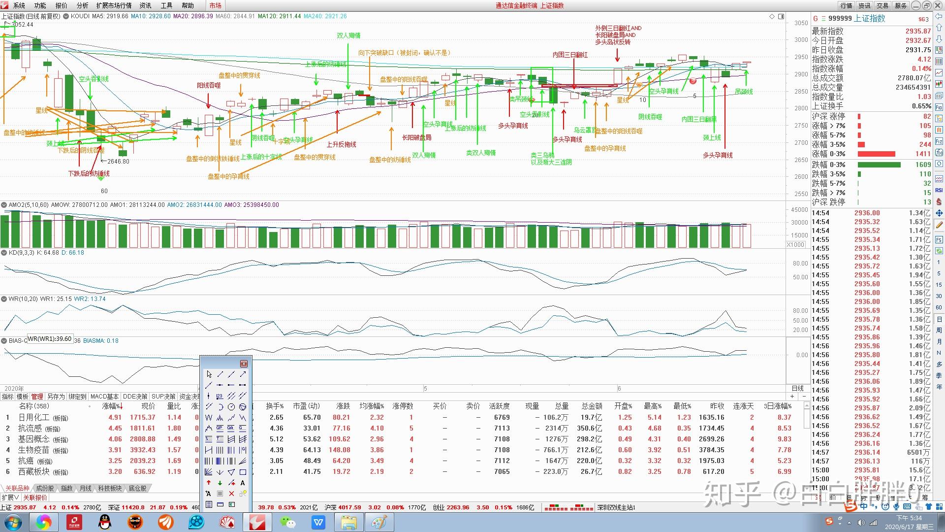Screen dimensions: 945x532
Task: Choose the W-shaped wave drawing tool
Action: 209,417
